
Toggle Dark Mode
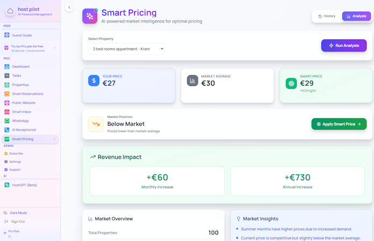click(x=18, y=213)
